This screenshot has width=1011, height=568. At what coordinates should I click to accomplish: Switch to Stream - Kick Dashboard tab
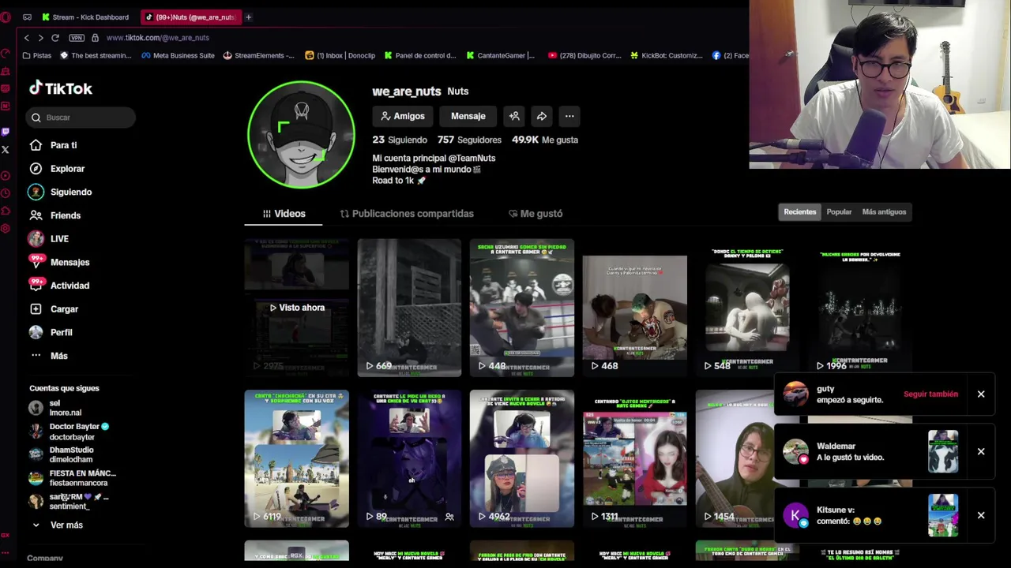pos(85,17)
